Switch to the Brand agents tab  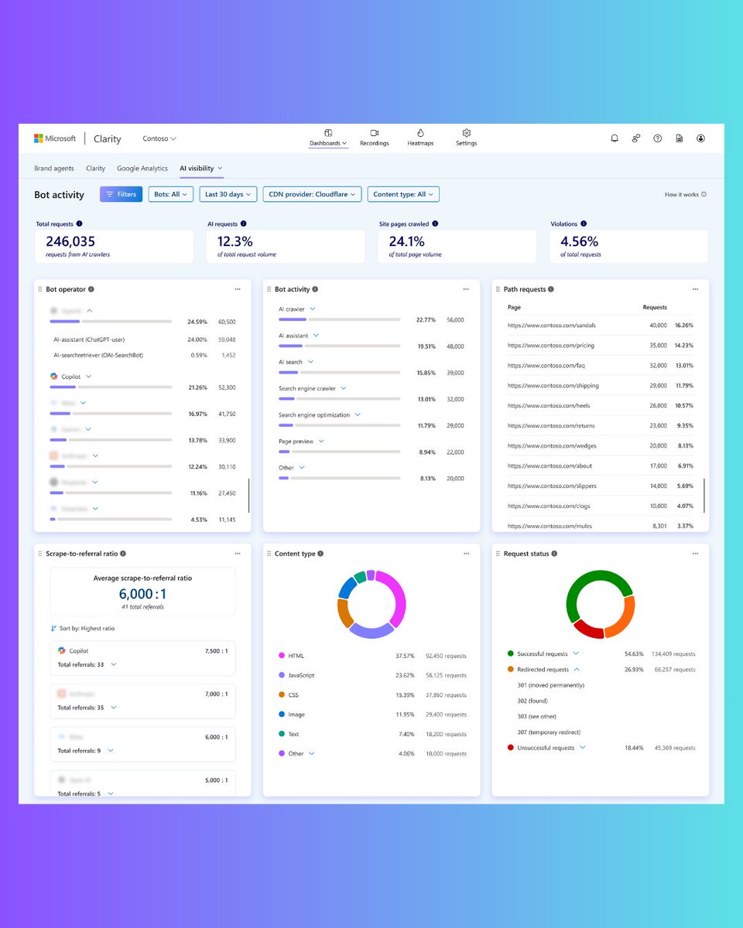click(x=54, y=168)
